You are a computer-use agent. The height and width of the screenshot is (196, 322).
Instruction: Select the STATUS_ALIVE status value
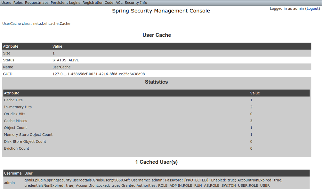66,60
